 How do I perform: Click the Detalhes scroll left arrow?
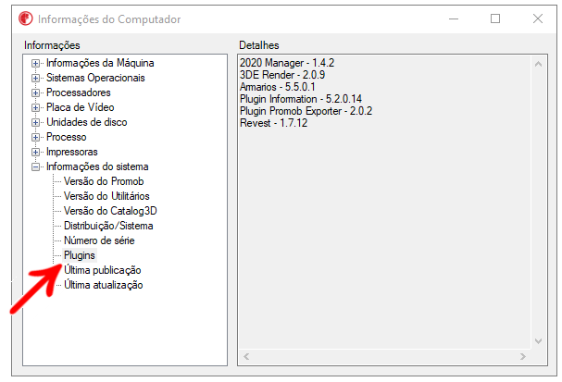point(246,357)
